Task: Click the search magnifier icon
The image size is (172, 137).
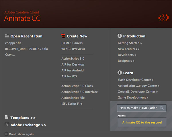Action: point(162,108)
